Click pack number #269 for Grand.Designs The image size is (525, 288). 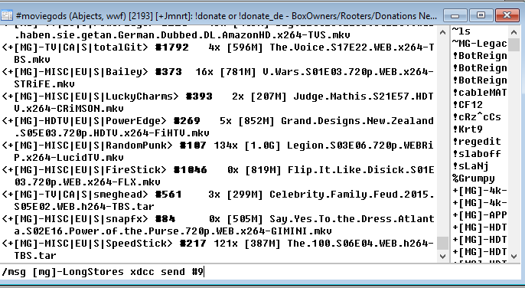coord(187,121)
